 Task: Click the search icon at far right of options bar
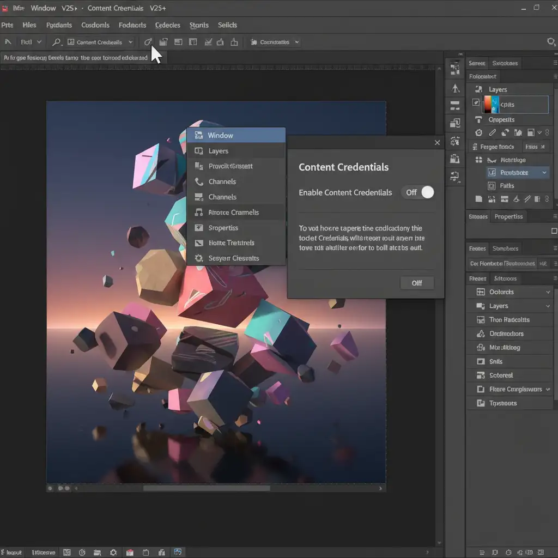click(550, 42)
